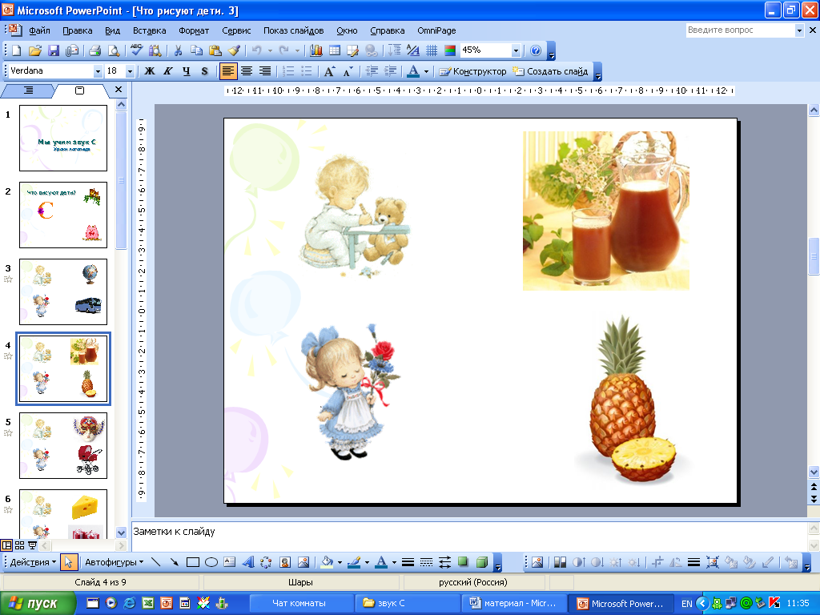Screen dimensions: 820x615
Task: Decrease font size icon
Action: coord(348,71)
